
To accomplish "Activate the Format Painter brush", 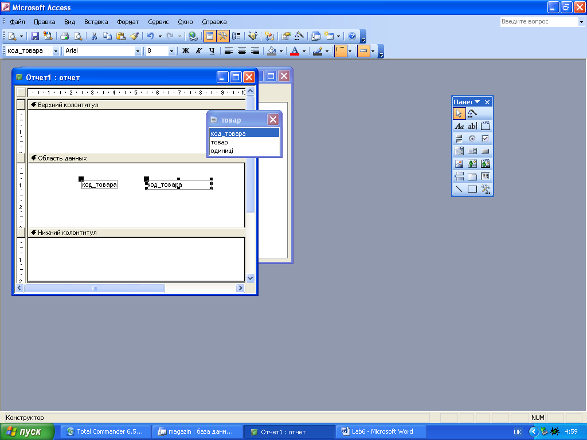I will (134, 36).
